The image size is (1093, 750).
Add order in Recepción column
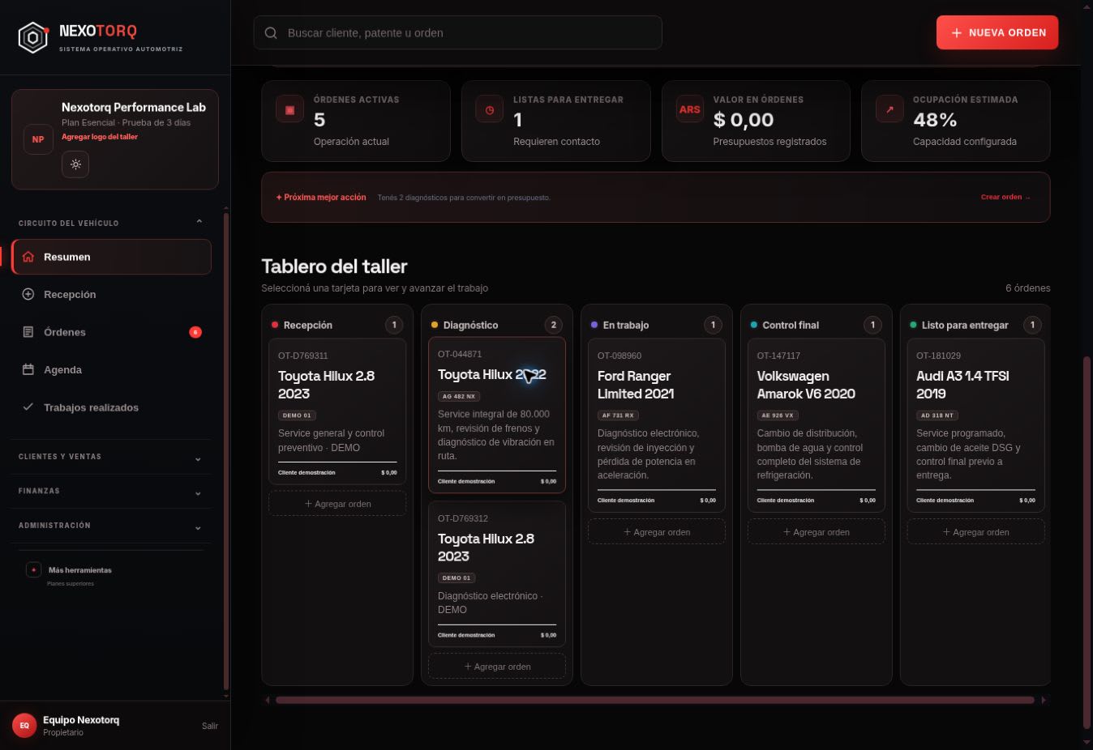click(337, 504)
